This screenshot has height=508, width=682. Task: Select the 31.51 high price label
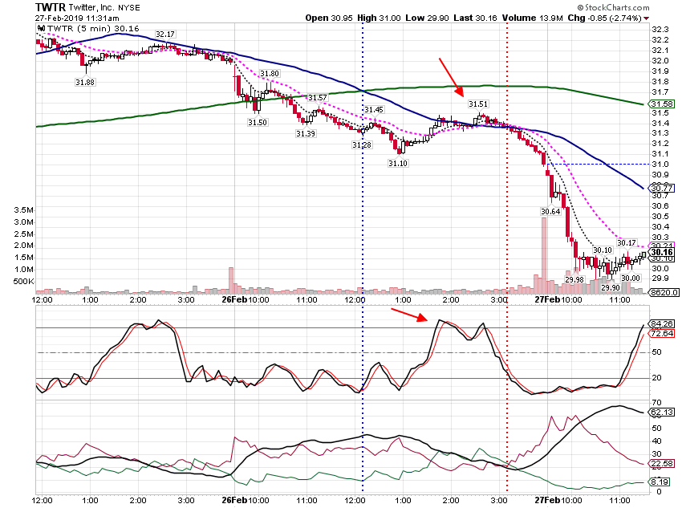[478, 104]
